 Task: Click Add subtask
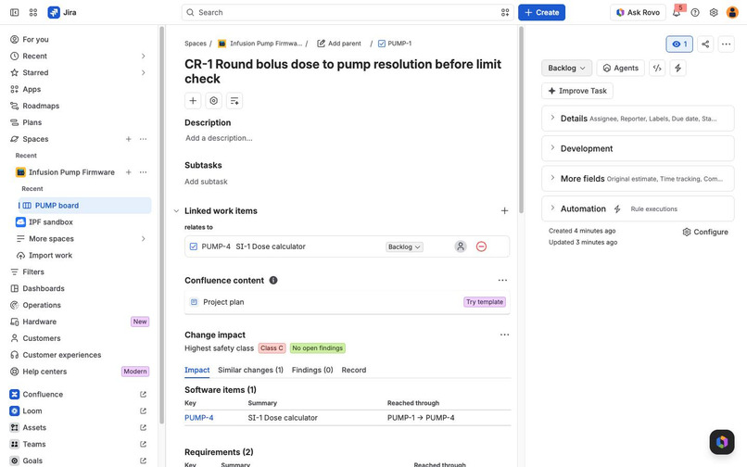coord(206,182)
